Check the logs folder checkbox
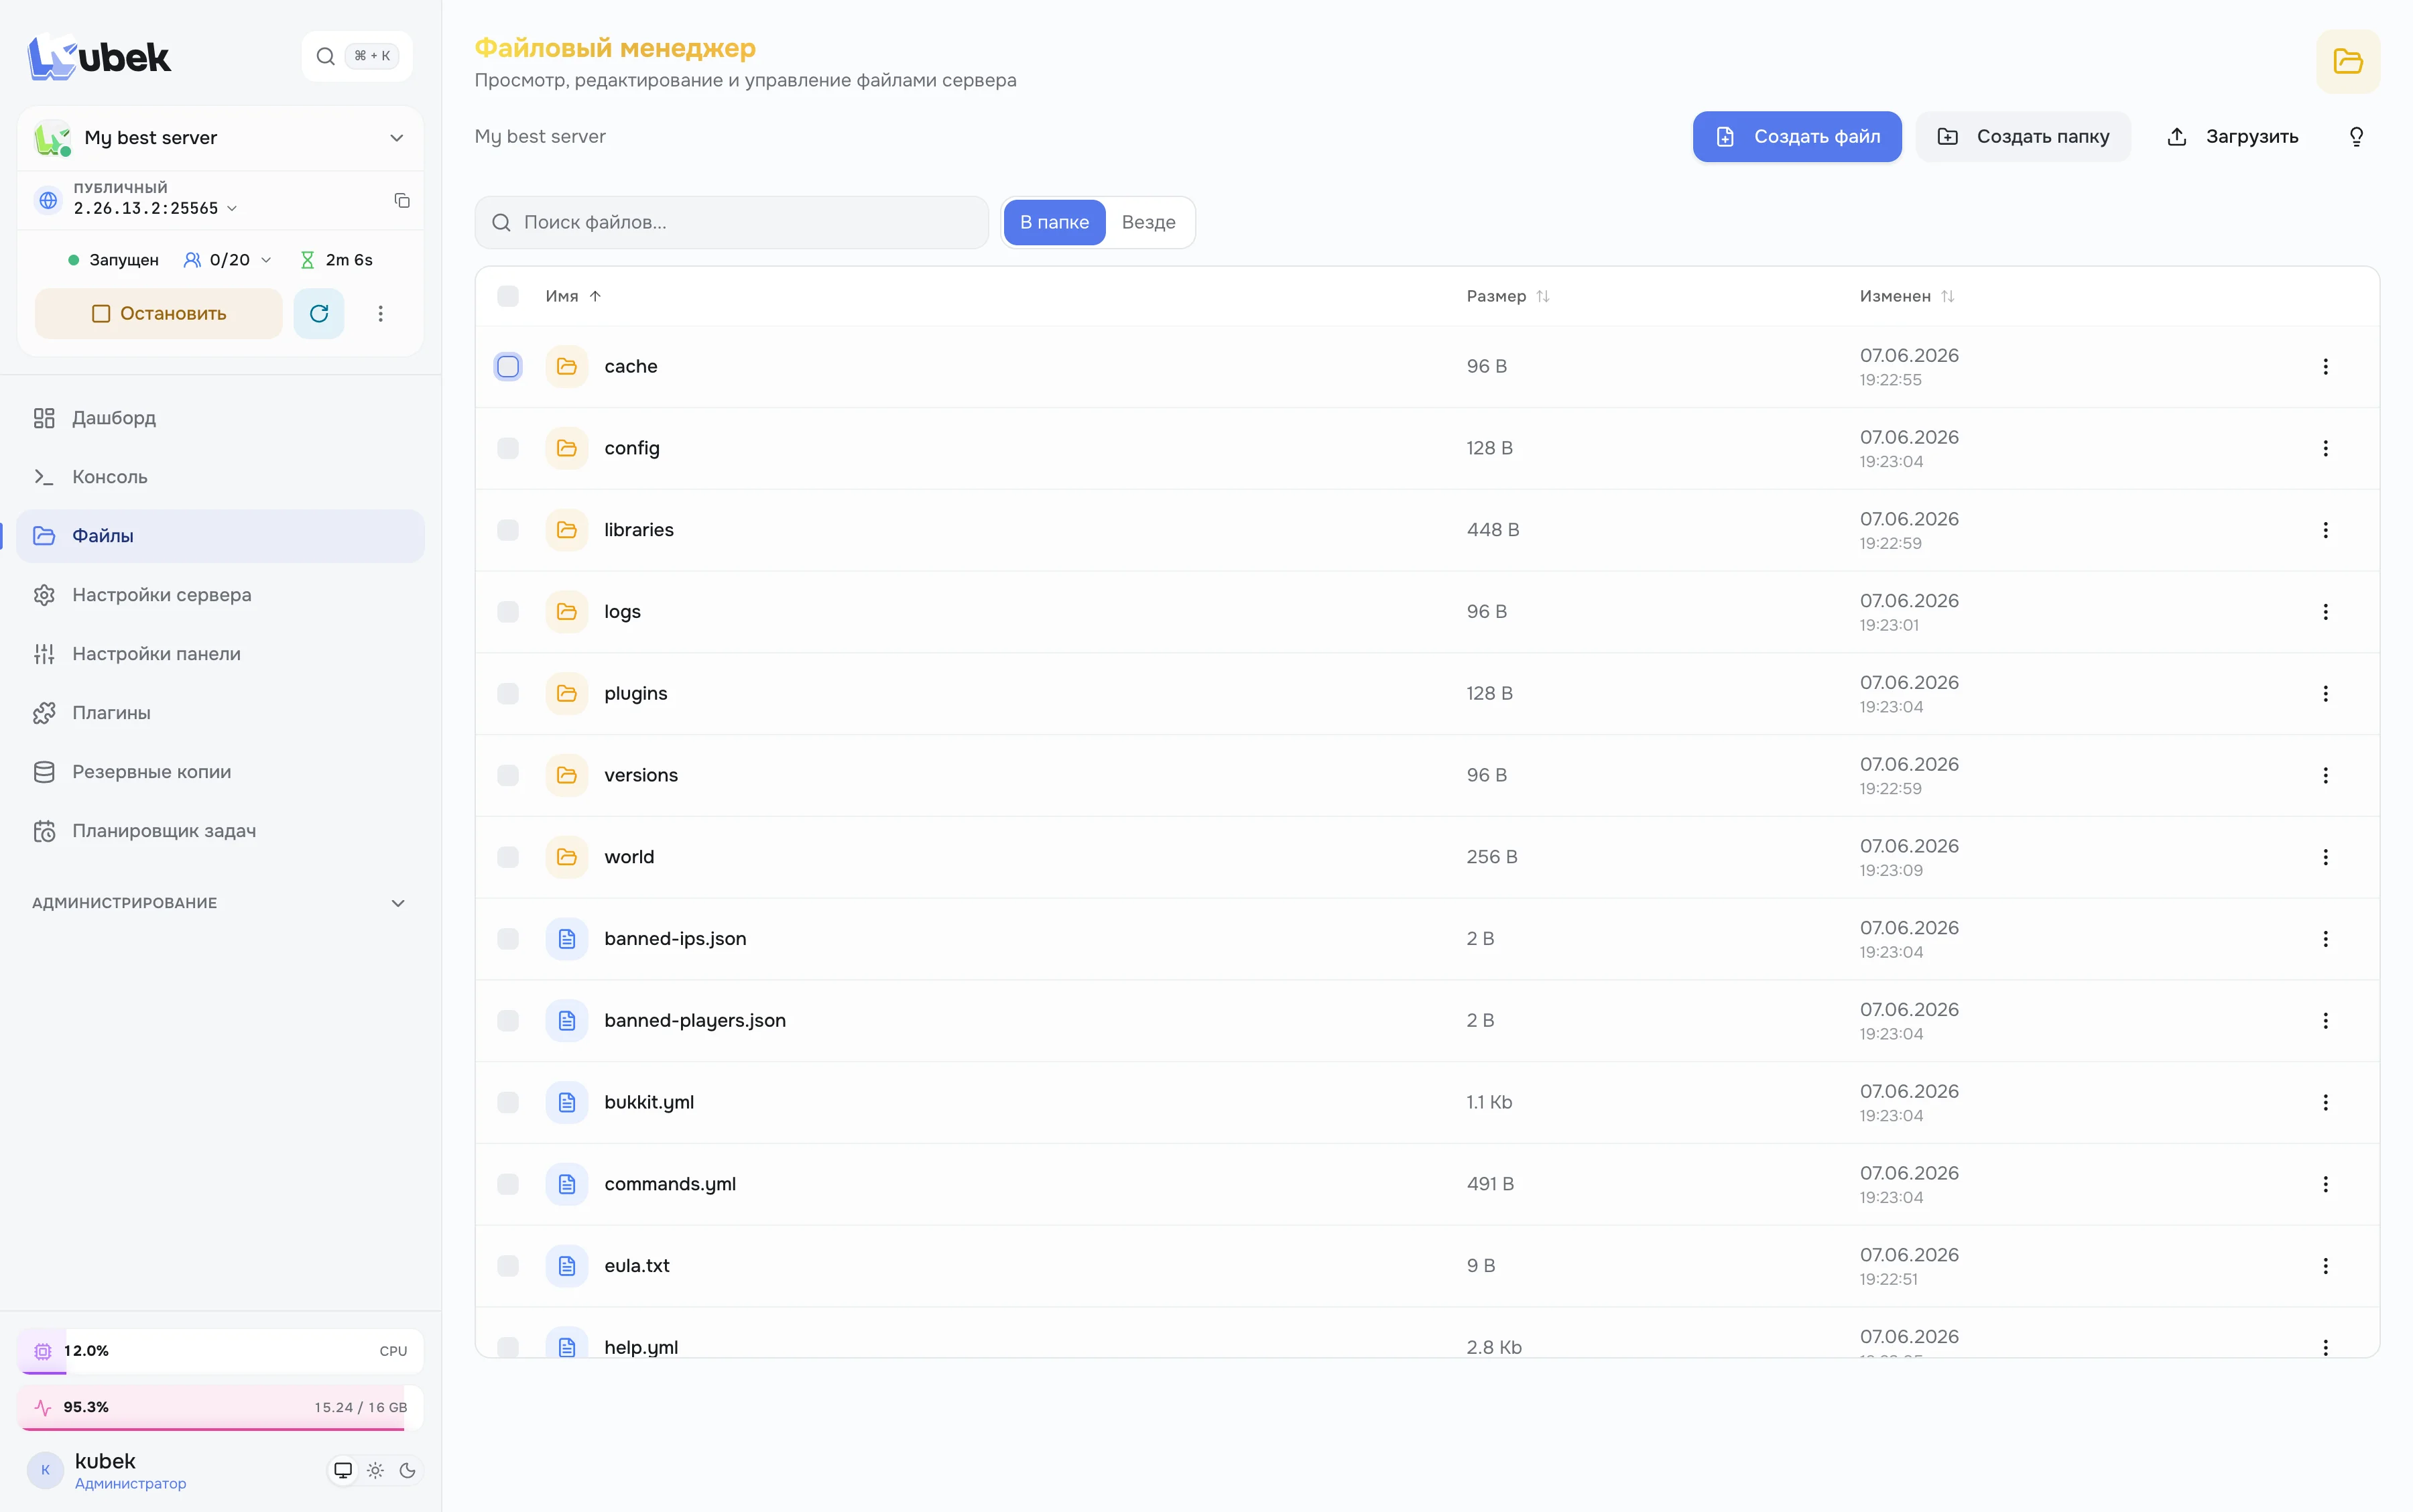 [x=508, y=612]
